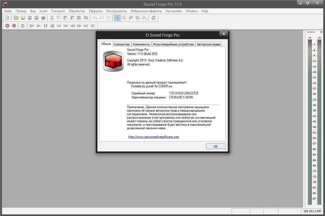
Task: Open the Insert menu
Action: coord(43,11)
